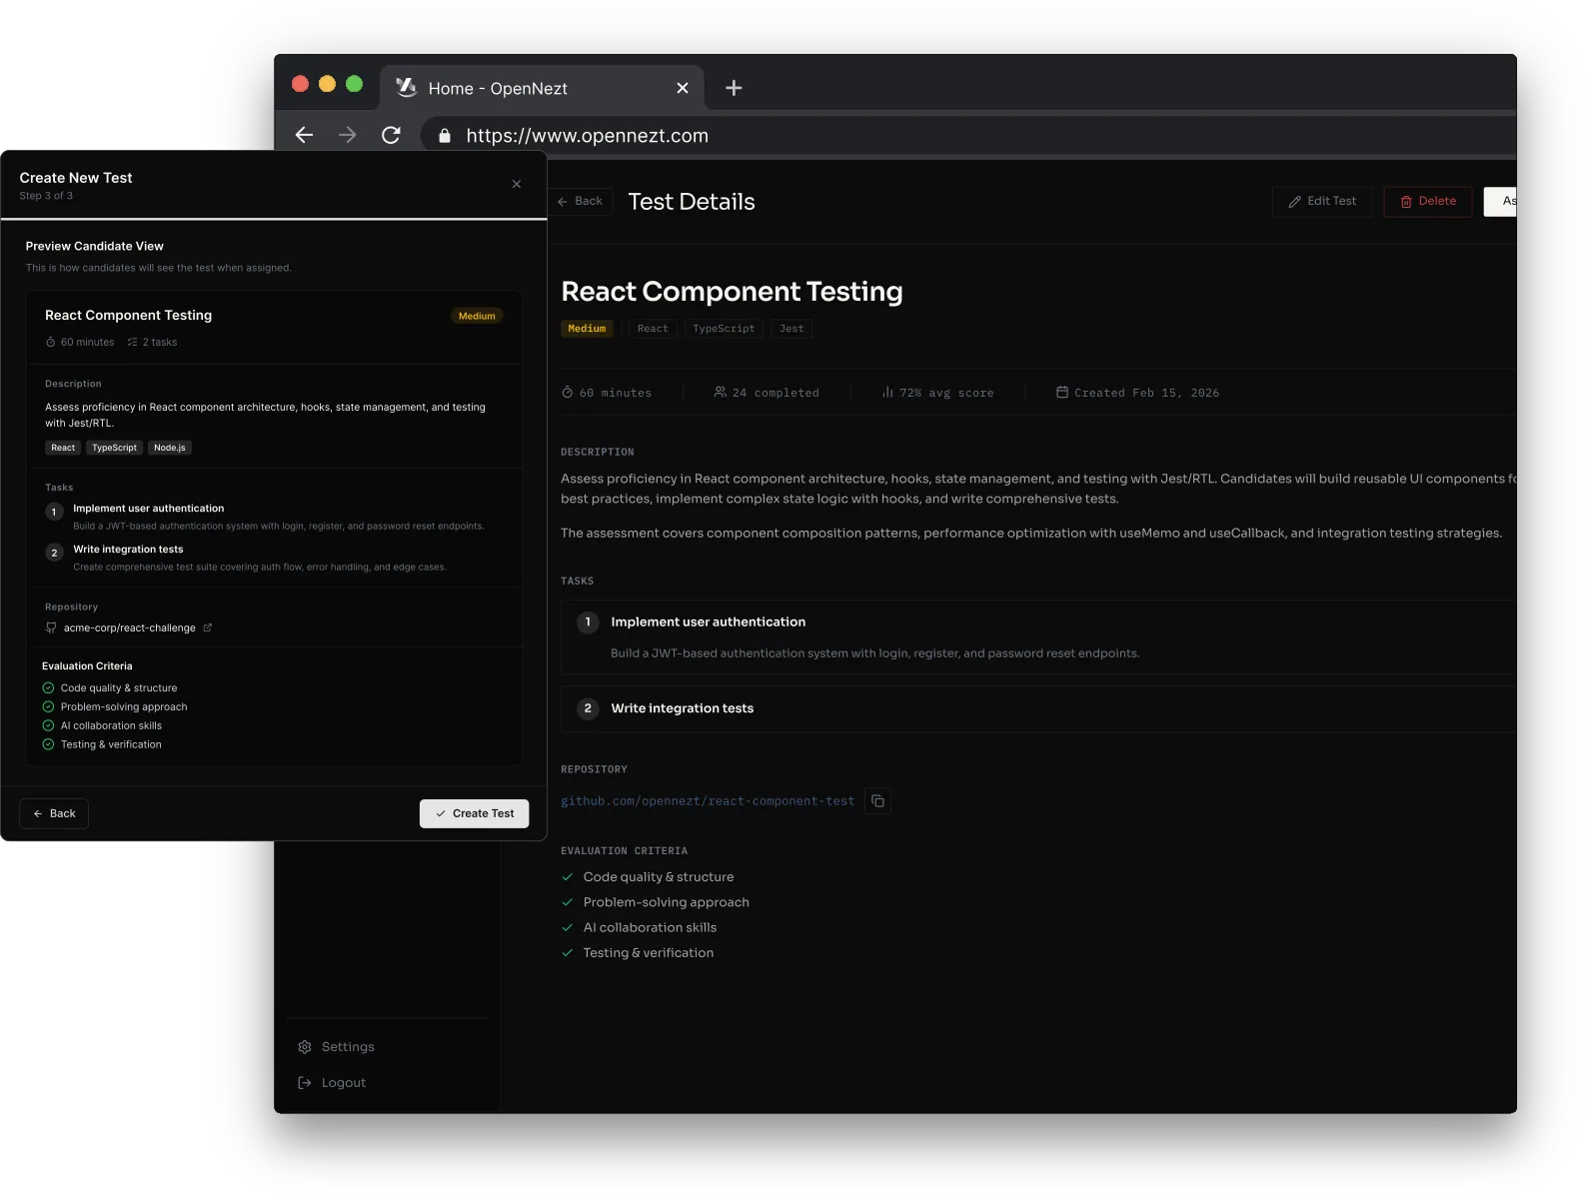Click task 1 number badge in preview dialog
Screen dimensions: 1585x1195
pyautogui.click(x=54, y=512)
